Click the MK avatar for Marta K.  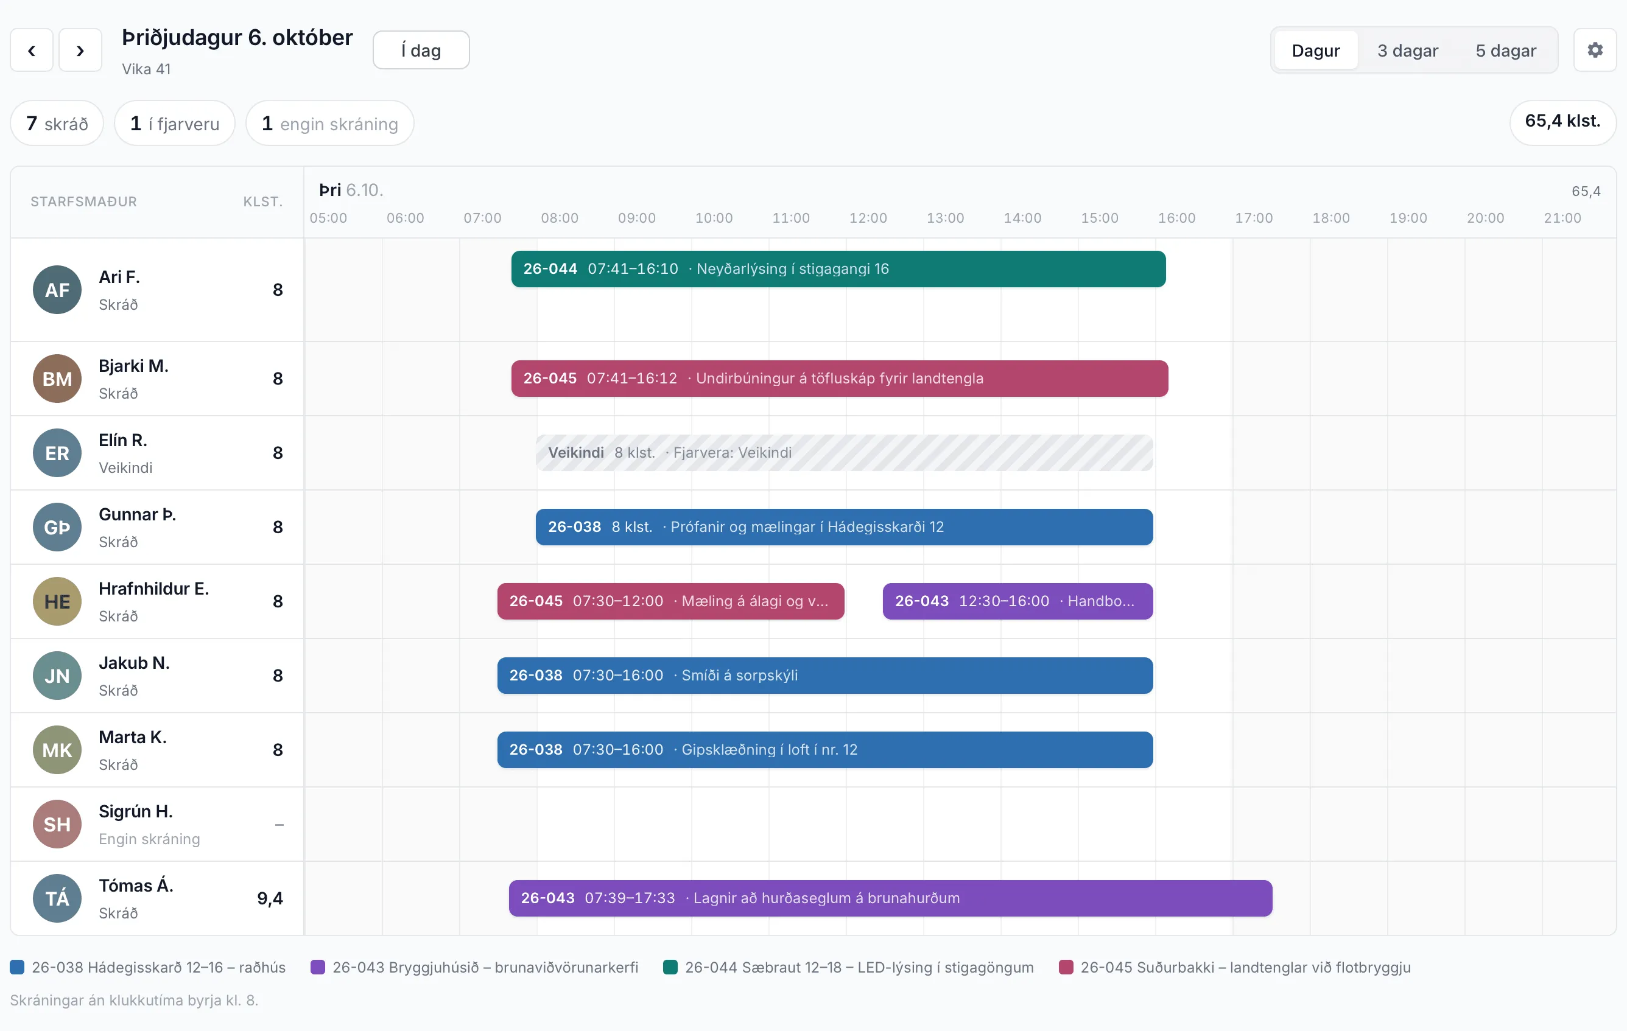[x=57, y=750]
